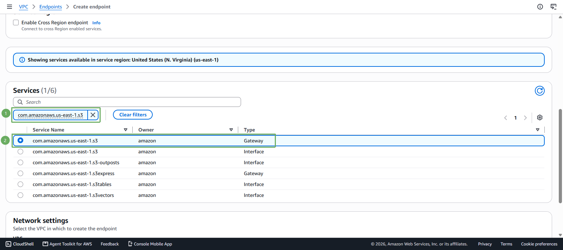Open Services table preferences gear
This screenshot has width=563, height=250.
click(x=539, y=117)
